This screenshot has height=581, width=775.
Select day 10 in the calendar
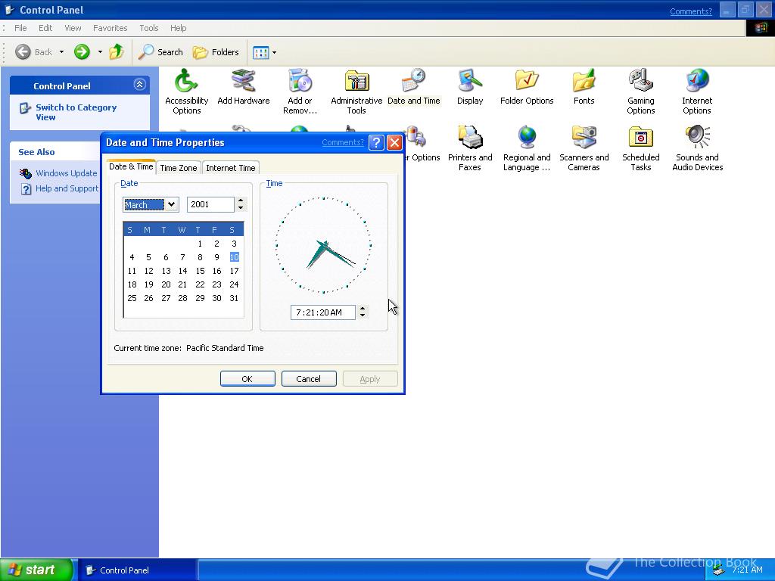coord(235,257)
